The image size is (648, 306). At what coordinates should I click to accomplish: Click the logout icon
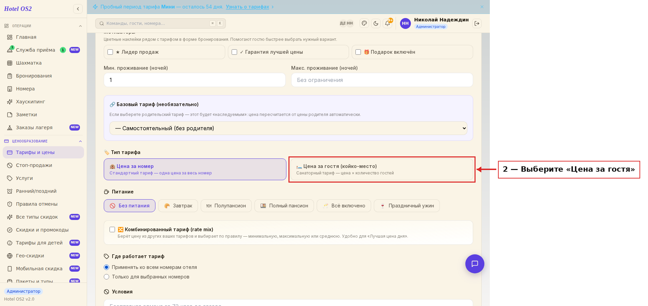[477, 23]
